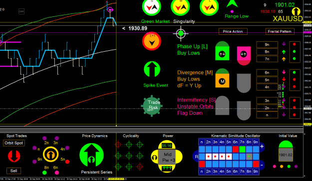Click the Trade Risk gear icon
This screenshot has width=312, height=181.
coord(152,106)
